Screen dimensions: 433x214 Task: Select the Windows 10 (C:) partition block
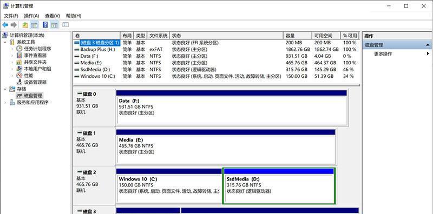[x=169, y=186]
